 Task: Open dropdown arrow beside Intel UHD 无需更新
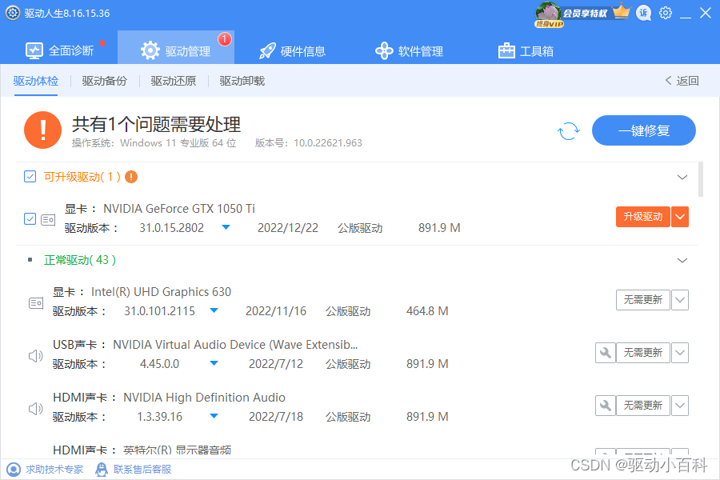[x=680, y=300]
